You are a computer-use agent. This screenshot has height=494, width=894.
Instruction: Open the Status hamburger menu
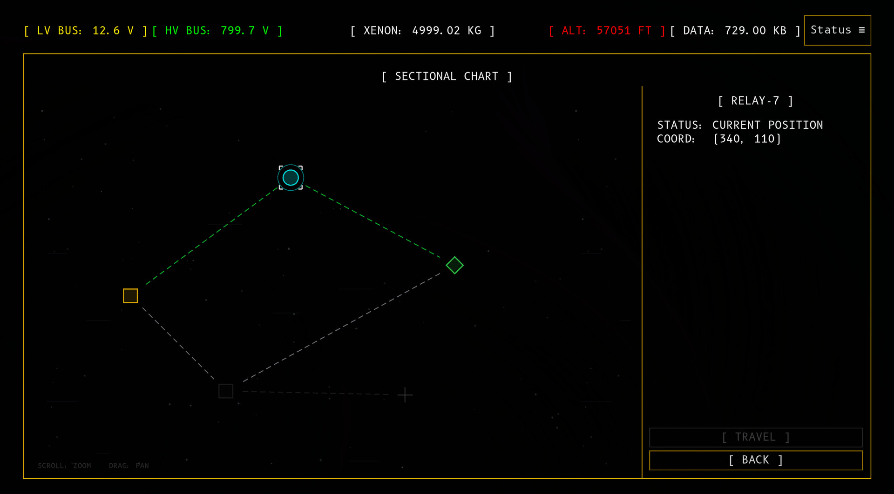837,30
